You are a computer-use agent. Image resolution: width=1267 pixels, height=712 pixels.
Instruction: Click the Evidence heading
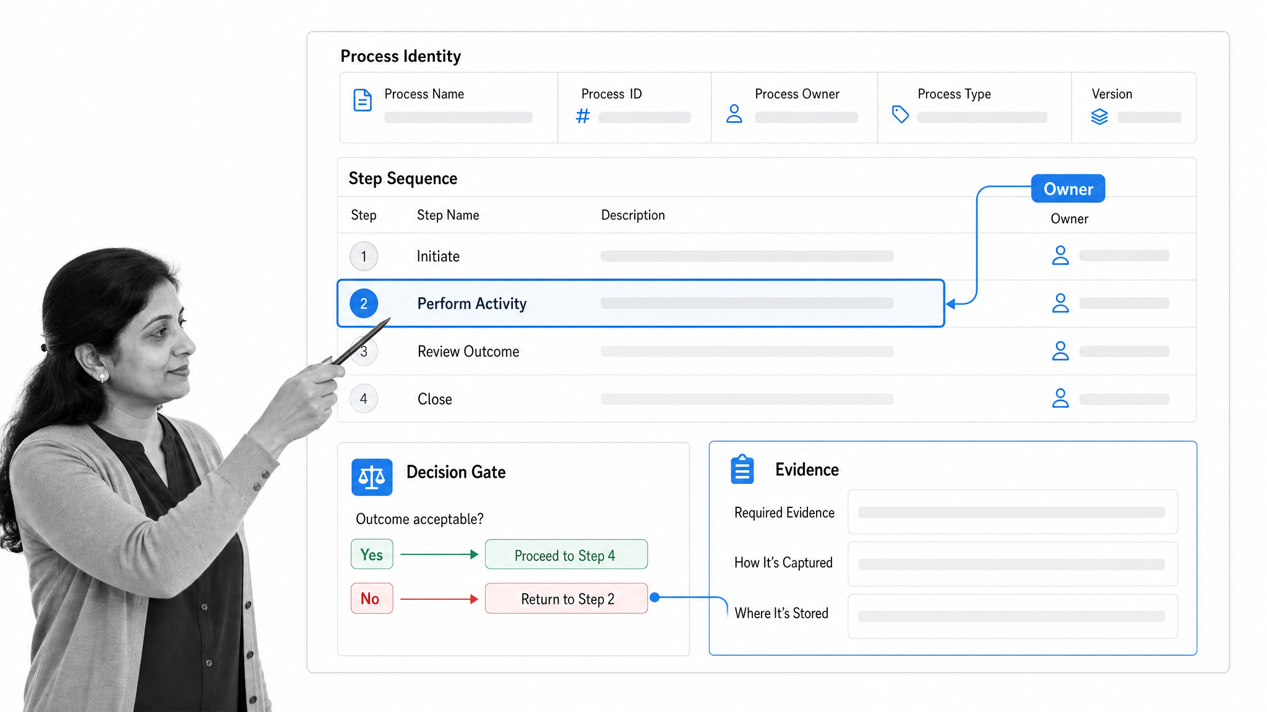[x=807, y=470]
